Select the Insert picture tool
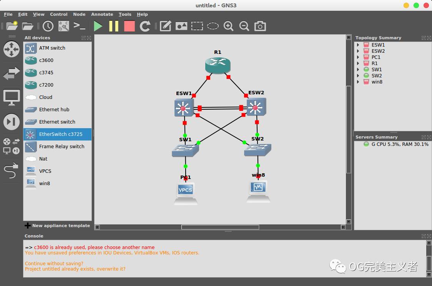Image resolution: width=432 pixels, height=286 pixels. click(x=181, y=26)
